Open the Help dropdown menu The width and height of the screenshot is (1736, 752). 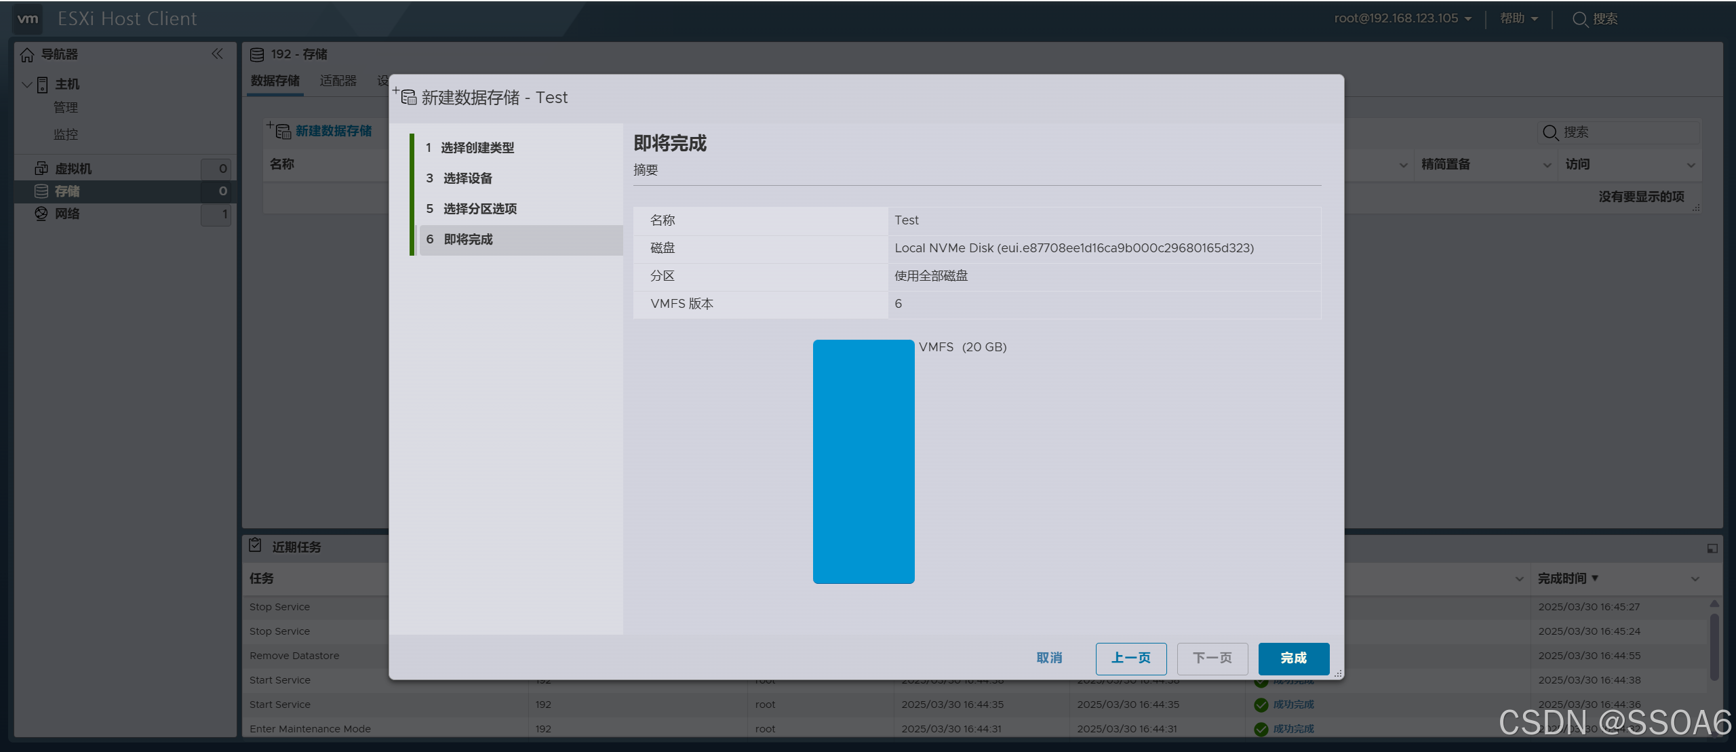pyautogui.click(x=1518, y=18)
